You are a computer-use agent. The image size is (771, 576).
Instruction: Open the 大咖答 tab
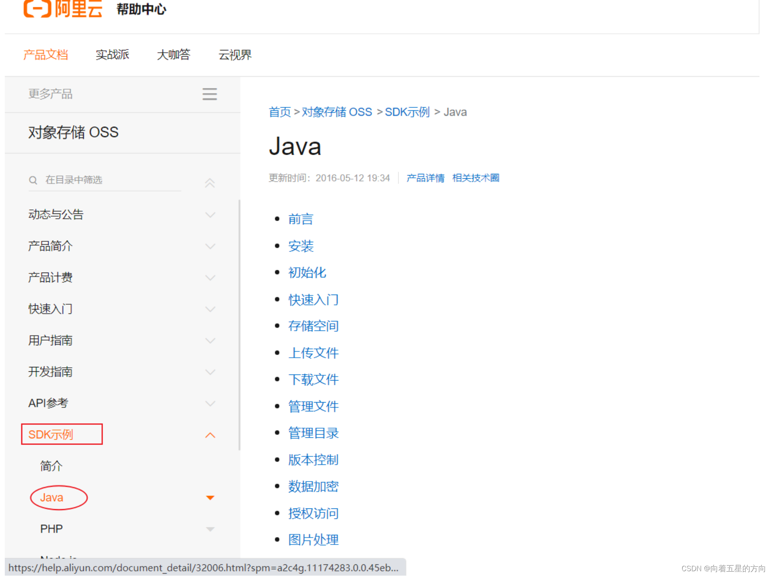[173, 55]
